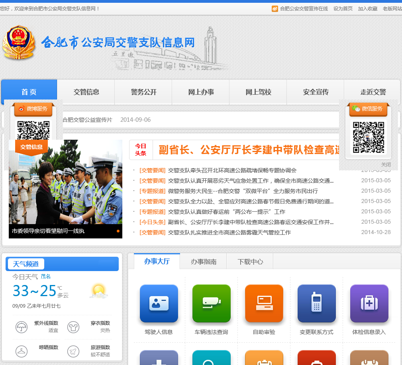Click the 交管信息 orange ribbon label
Screen dimensions: 402x365
31,147
